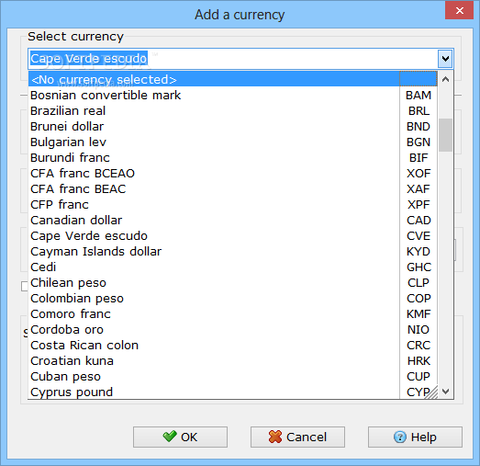Choose Bosnian convertible mark from list
480x466 pixels.
pyautogui.click(x=232, y=95)
